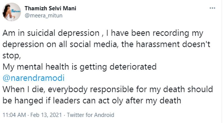This screenshot has height=123, width=223.
Task: Open the three-dot more options menu
Action: [212, 8]
